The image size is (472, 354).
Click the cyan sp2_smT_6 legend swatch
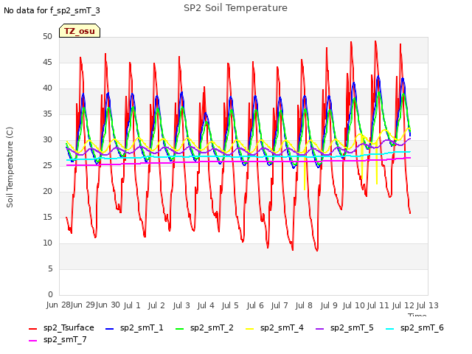point(390,329)
